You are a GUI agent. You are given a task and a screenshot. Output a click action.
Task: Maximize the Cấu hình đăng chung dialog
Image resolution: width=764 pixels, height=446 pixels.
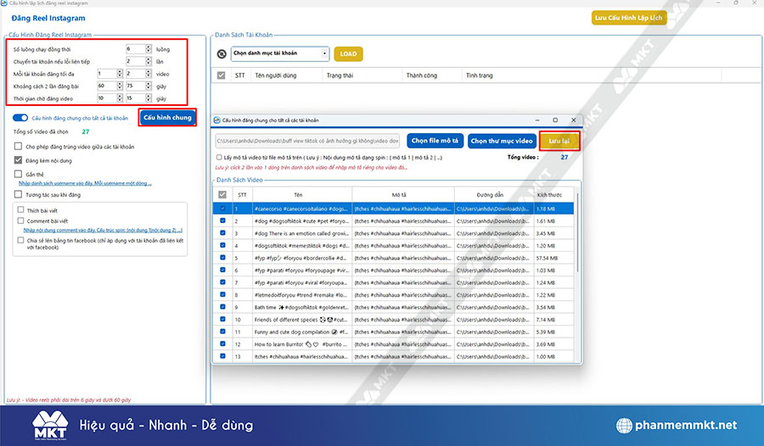(x=555, y=120)
